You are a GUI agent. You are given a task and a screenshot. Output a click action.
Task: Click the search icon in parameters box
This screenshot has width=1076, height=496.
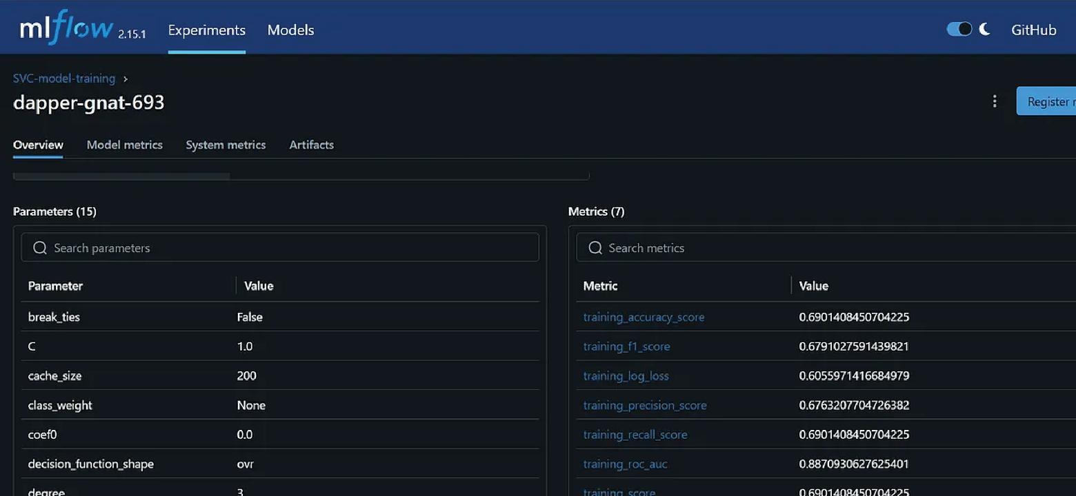tap(40, 248)
